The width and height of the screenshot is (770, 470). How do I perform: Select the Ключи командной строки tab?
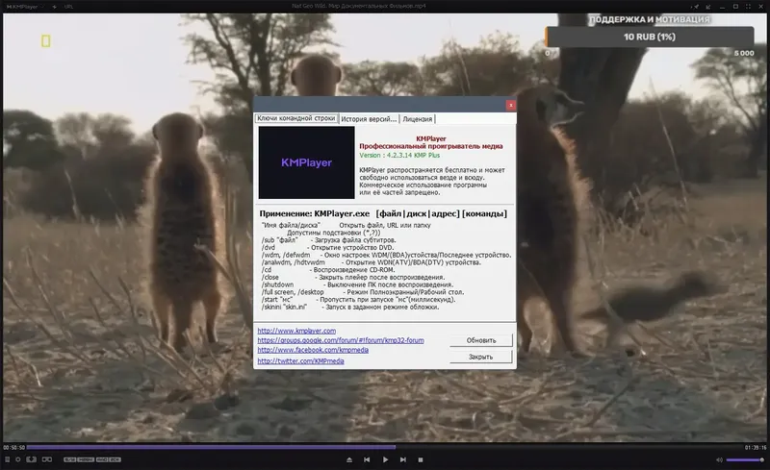tap(296, 118)
